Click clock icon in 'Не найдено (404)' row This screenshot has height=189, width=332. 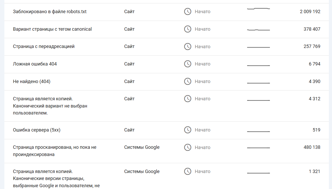tap(188, 81)
